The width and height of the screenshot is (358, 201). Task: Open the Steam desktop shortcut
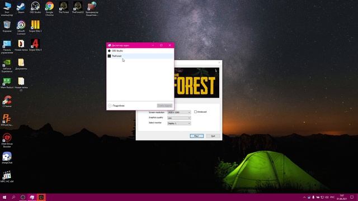click(21, 7)
